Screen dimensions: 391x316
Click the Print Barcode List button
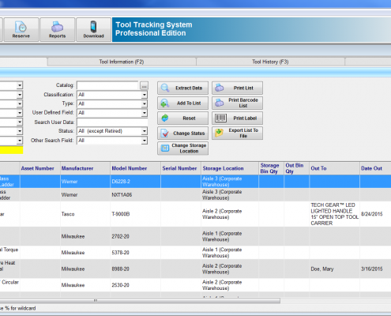[x=237, y=103]
